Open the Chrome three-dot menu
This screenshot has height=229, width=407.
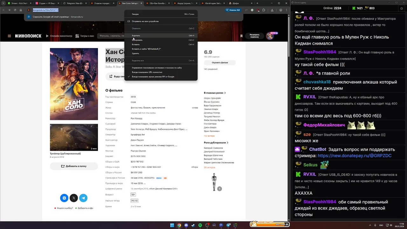click(286, 10)
